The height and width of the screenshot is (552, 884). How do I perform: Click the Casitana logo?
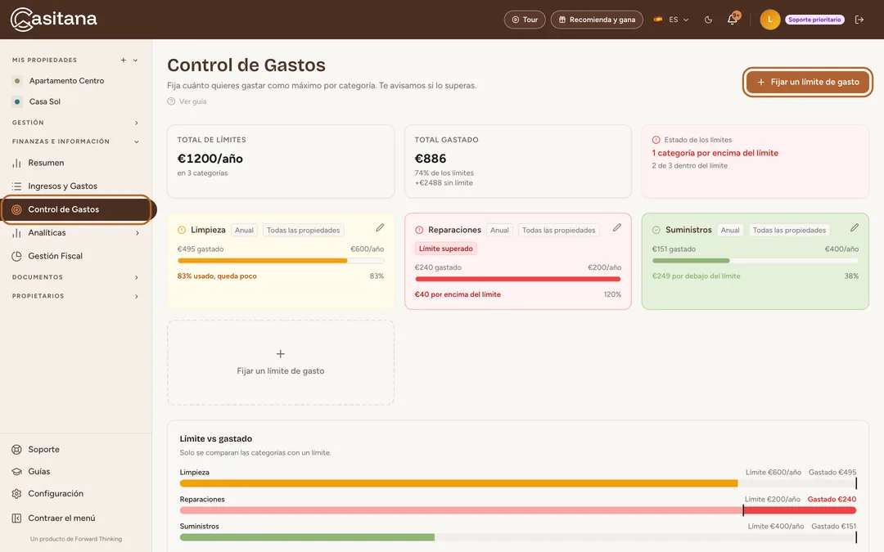[53, 19]
